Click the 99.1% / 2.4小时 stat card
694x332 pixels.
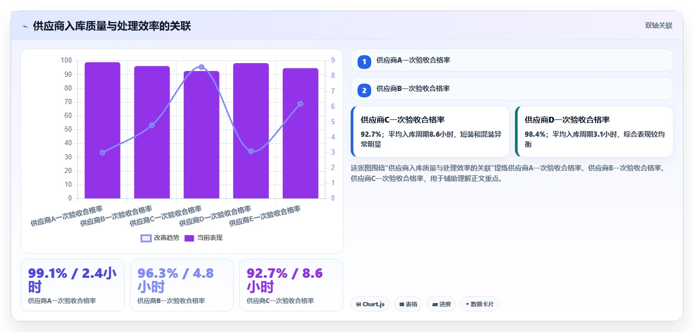73,285
